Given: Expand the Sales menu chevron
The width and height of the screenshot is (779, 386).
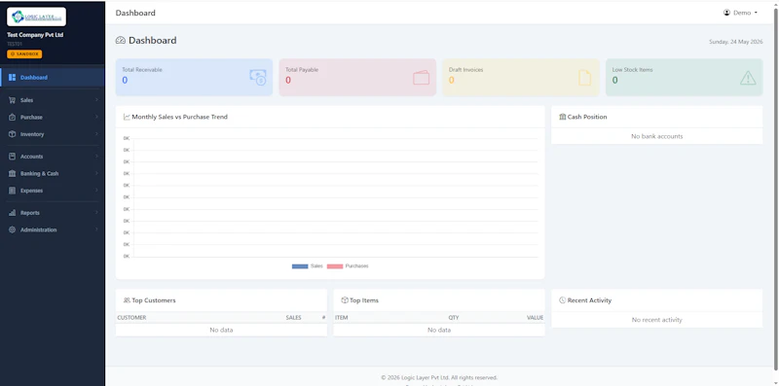Looking at the screenshot, I should click(x=96, y=100).
